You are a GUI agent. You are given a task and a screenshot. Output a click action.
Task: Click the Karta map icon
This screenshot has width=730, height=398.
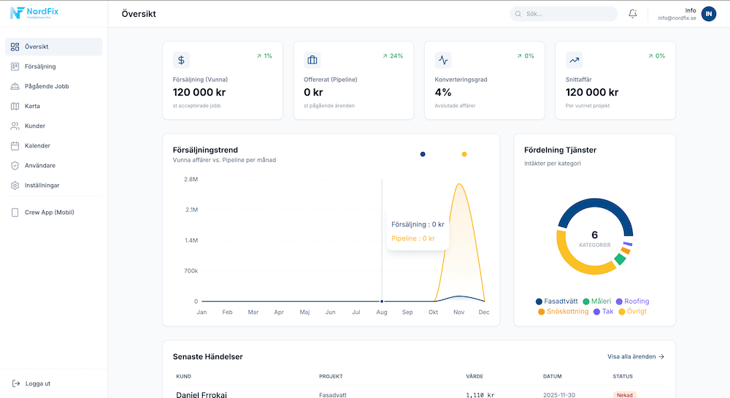pyautogui.click(x=15, y=106)
